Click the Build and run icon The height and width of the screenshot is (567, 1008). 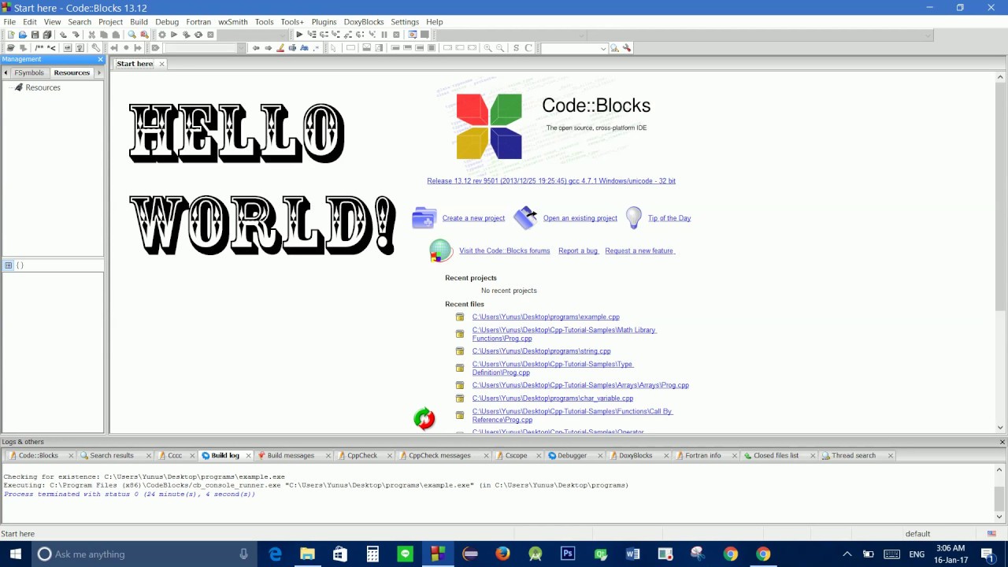pos(187,35)
